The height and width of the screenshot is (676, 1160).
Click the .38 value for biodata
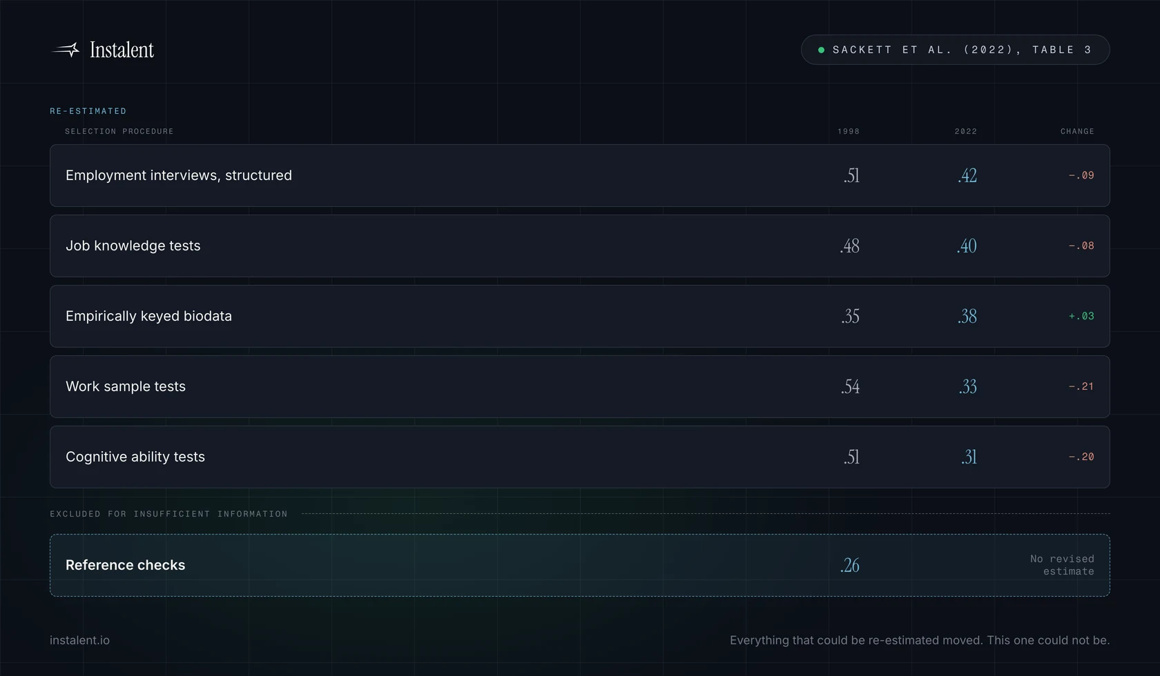967,317
